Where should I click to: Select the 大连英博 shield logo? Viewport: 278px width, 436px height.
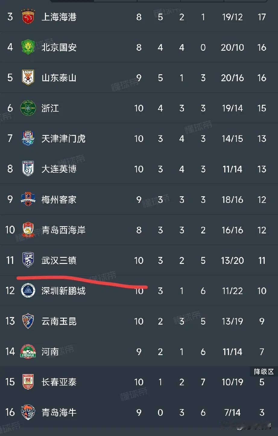28,169
